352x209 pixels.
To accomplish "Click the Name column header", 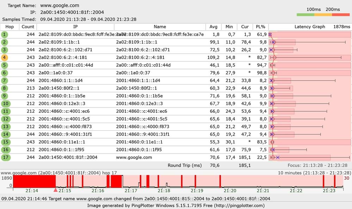I will (160, 27).
